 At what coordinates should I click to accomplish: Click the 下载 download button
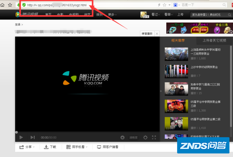[x=50, y=147]
